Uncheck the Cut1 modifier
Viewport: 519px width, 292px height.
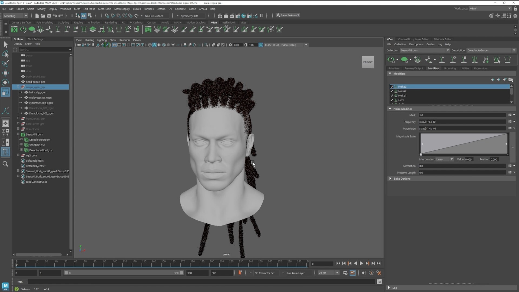[392, 100]
